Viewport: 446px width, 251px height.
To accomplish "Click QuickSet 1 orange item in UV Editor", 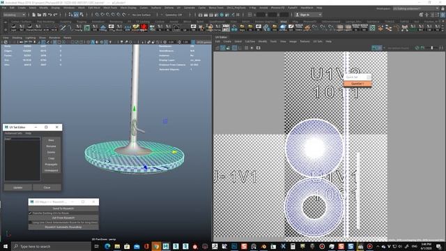I will [357, 84].
